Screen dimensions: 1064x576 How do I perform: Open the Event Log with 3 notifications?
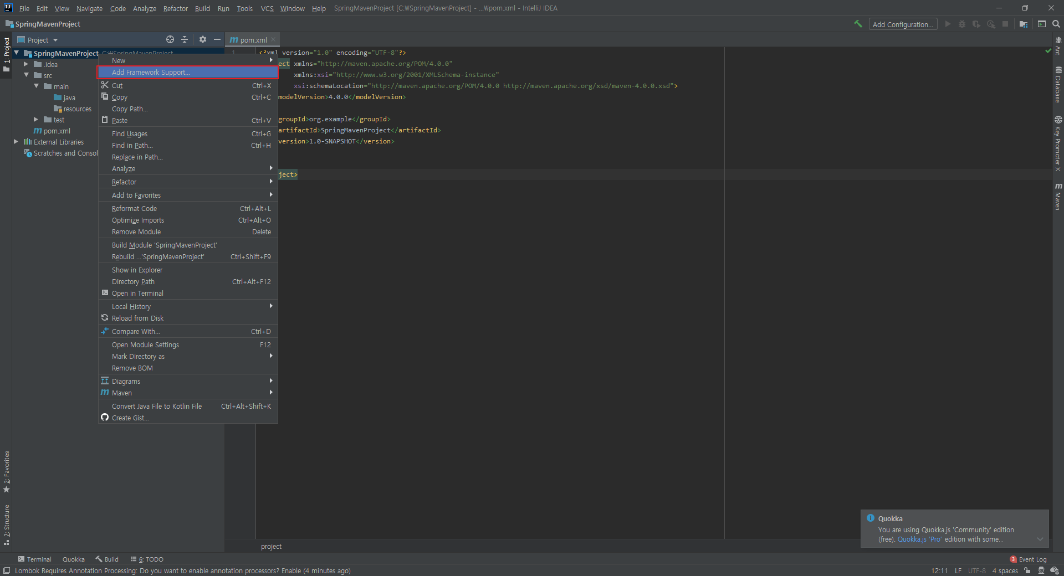point(1029,559)
